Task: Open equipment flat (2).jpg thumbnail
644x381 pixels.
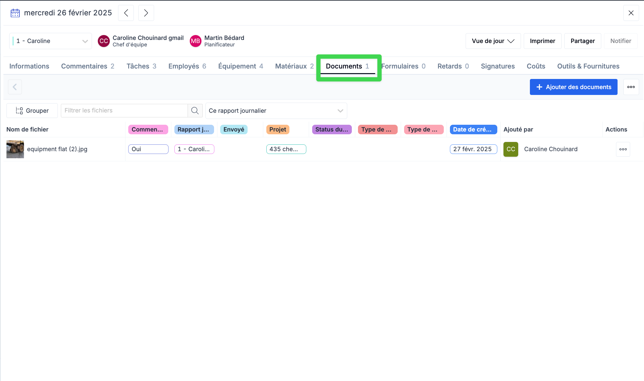Action: point(15,149)
